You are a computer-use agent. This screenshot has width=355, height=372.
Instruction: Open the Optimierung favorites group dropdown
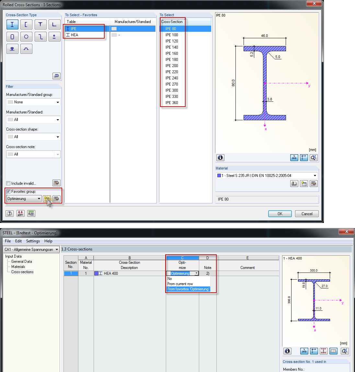pyautogui.click(x=24, y=199)
